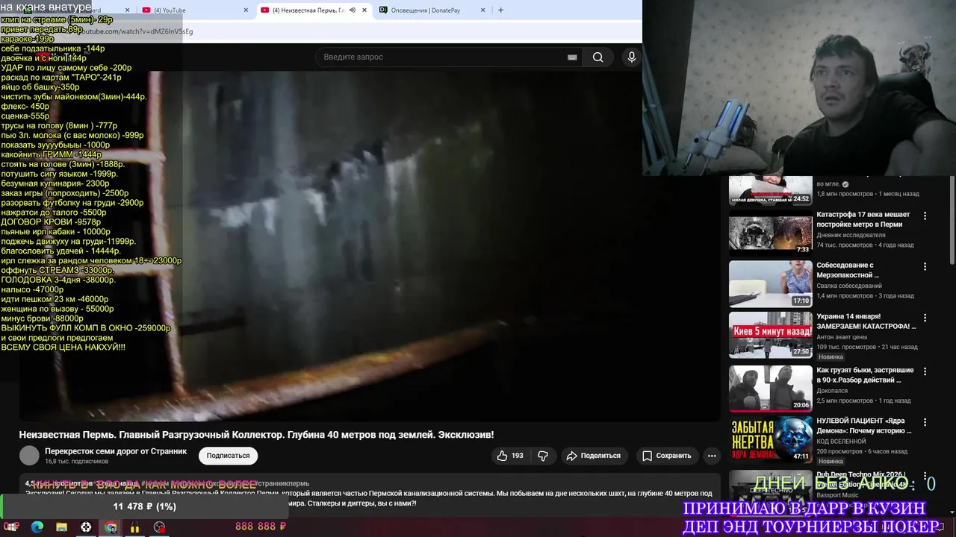The width and height of the screenshot is (956, 537).
Task: Open options for Катастрофа 17 века video
Action: [x=925, y=216]
